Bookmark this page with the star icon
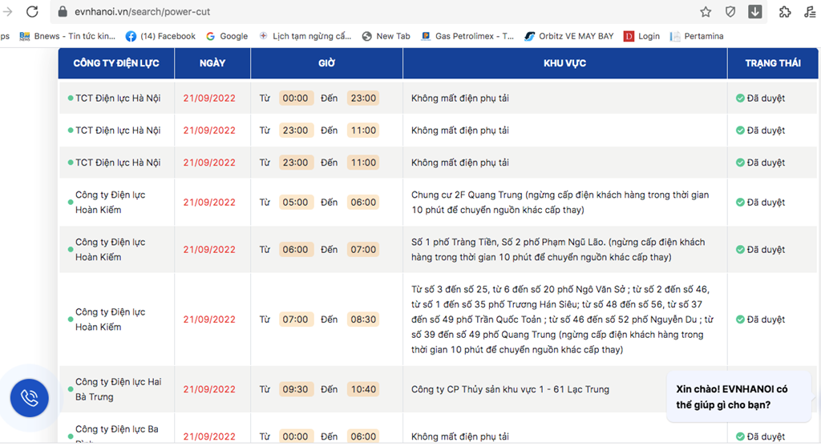Viewport: 821px width, 446px height. click(x=706, y=11)
